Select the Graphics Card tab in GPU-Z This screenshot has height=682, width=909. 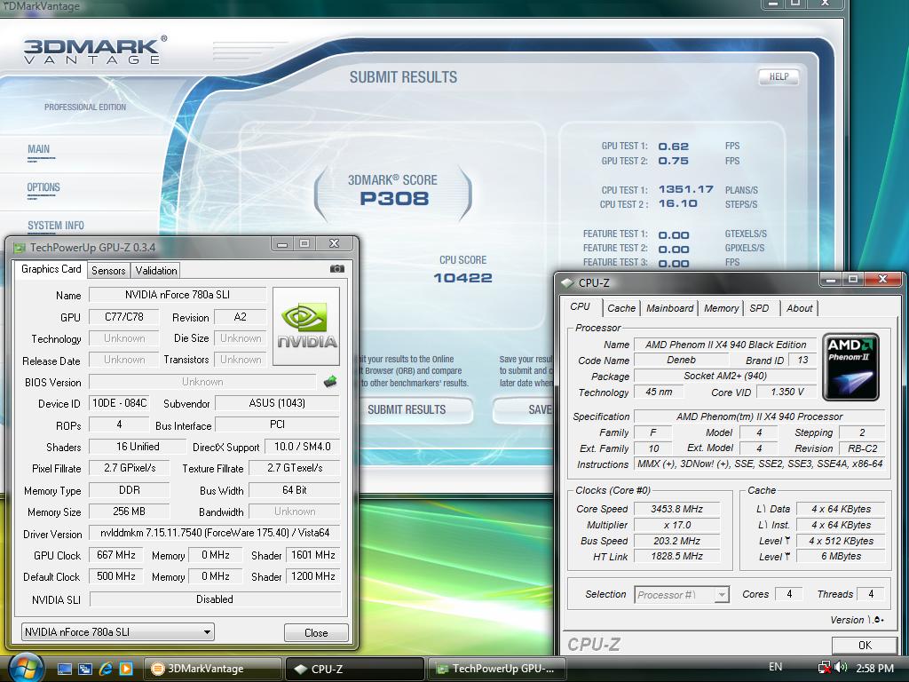pyautogui.click(x=51, y=269)
